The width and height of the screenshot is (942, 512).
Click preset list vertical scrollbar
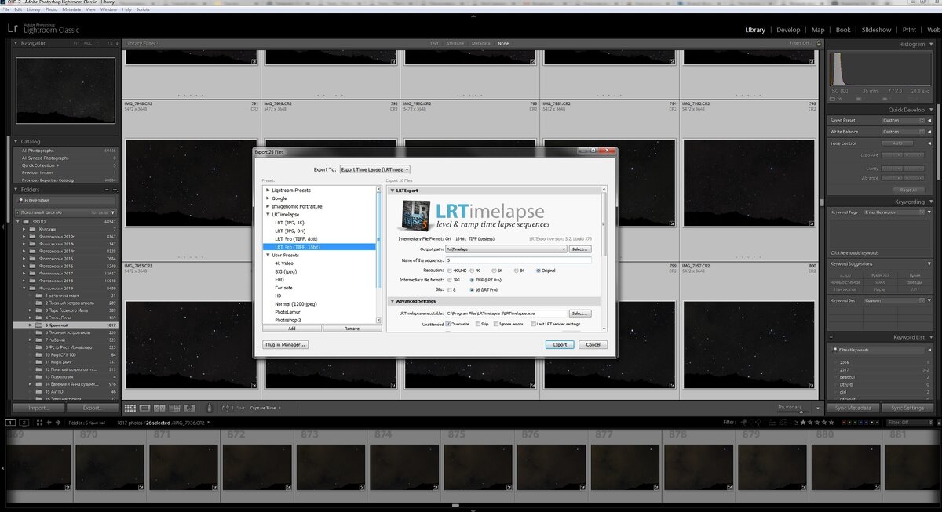coord(378,254)
